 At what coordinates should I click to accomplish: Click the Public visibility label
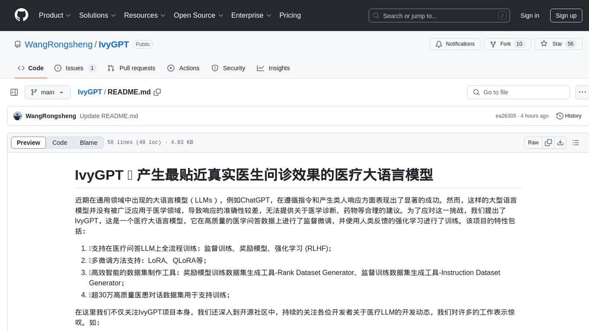(x=142, y=44)
